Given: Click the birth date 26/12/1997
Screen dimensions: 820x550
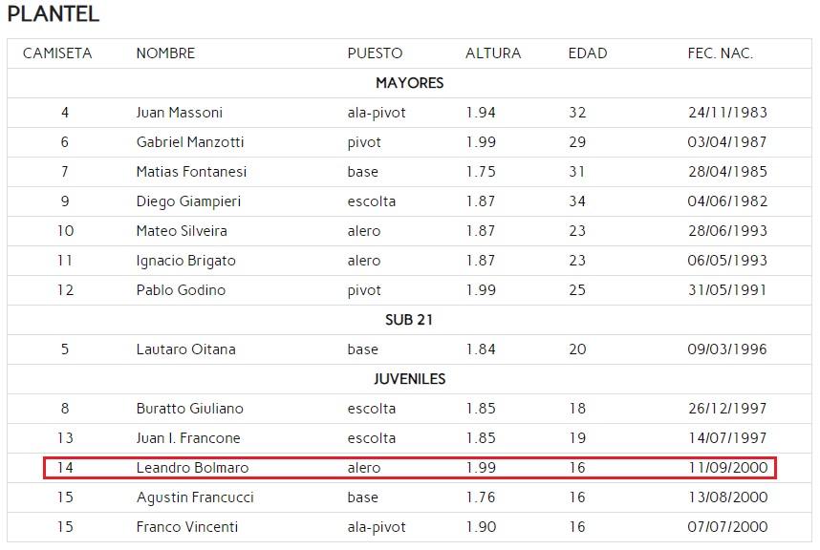Looking at the screenshot, I should pyautogui.click(x=727, y=409).
